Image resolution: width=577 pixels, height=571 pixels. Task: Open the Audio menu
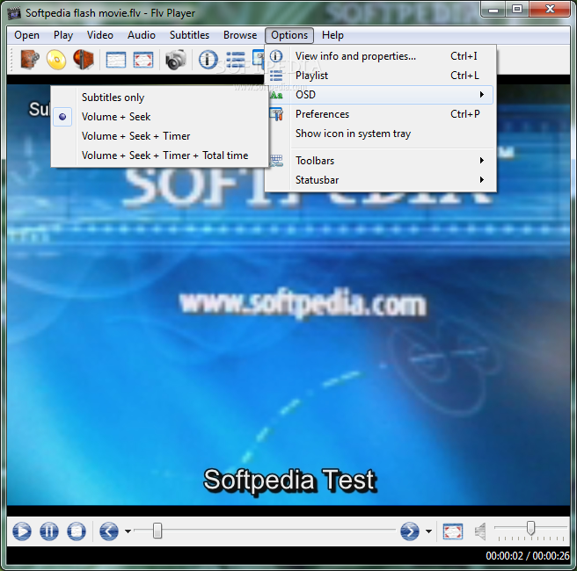[x=142, y=35]
